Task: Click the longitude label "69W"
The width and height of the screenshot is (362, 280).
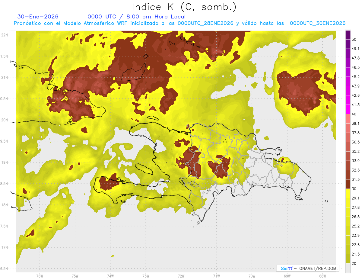Action: tap(287, 276)
